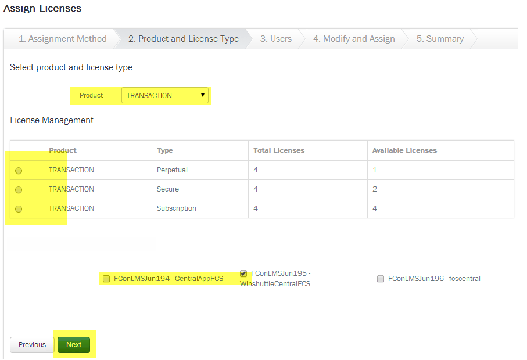Select the Subscription license row
This screenshot has width=527, height=360.
pos(18,208)
